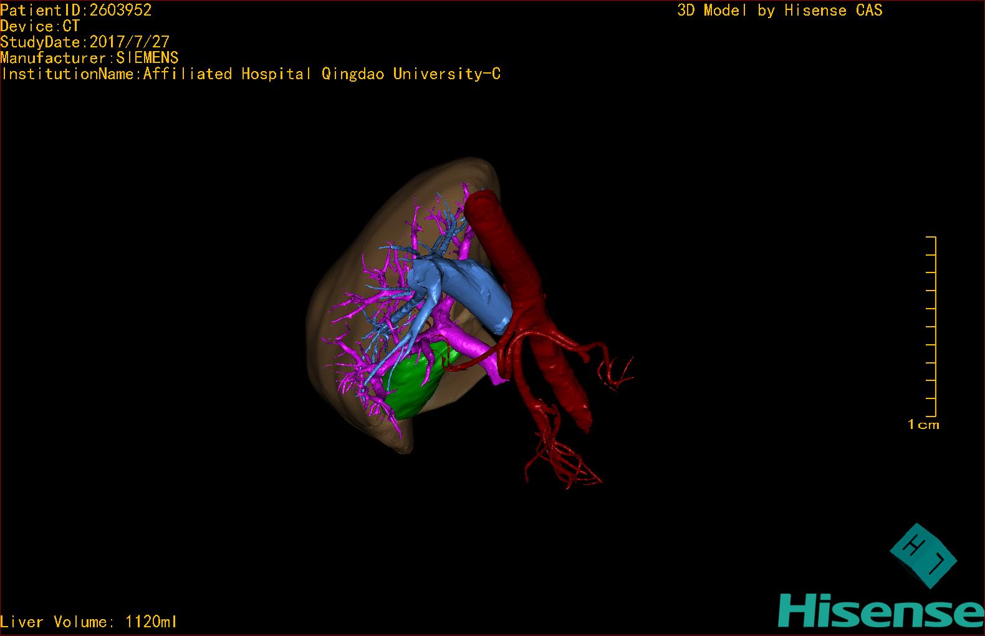Click the Device:CT text
The width and height of the screenshot is (985, 636).
pyautogui.click(x=40, y=26)
